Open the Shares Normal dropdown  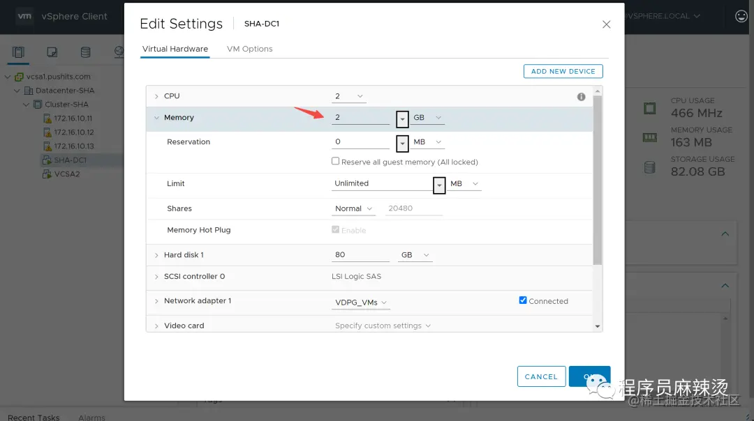click(353, 209)
